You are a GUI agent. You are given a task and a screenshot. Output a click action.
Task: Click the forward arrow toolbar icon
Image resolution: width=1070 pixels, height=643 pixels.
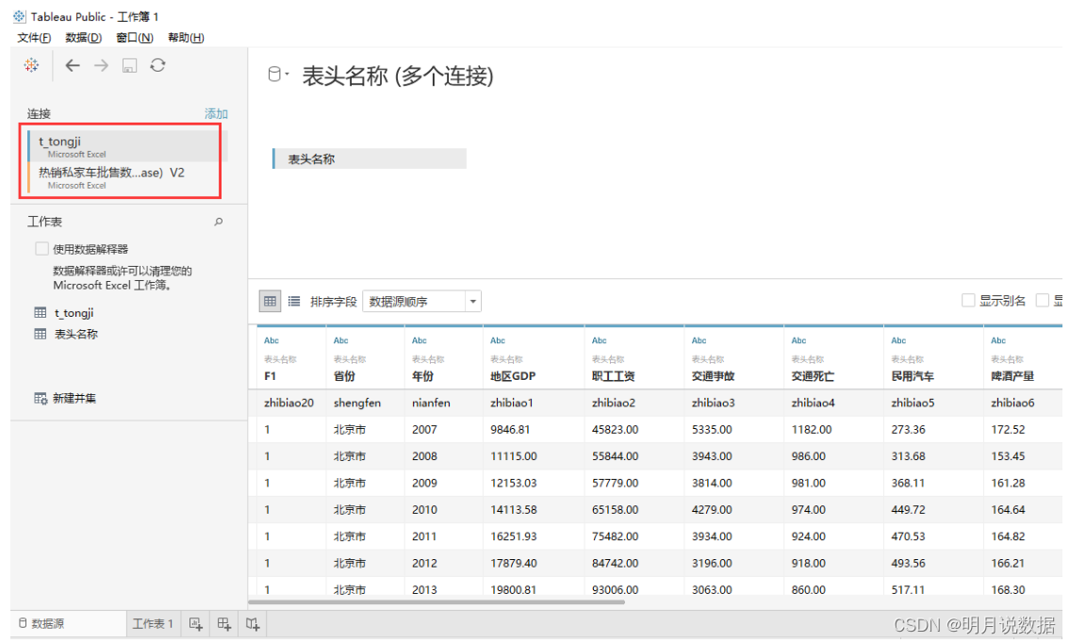tap(101, 66)
